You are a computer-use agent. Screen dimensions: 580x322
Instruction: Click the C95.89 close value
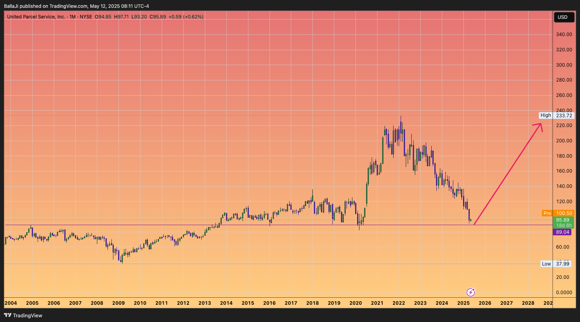click(x=157, y=17)
